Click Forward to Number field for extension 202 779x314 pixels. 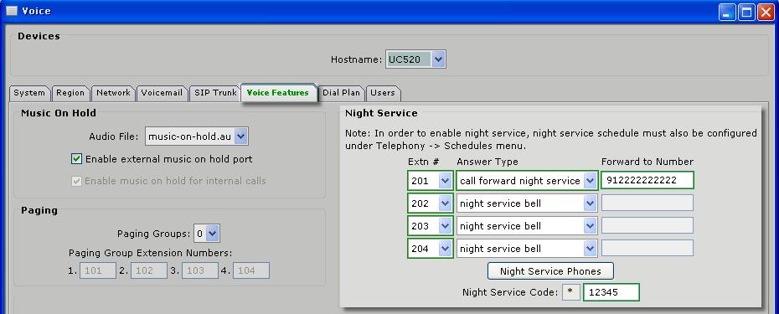[647, 203]
